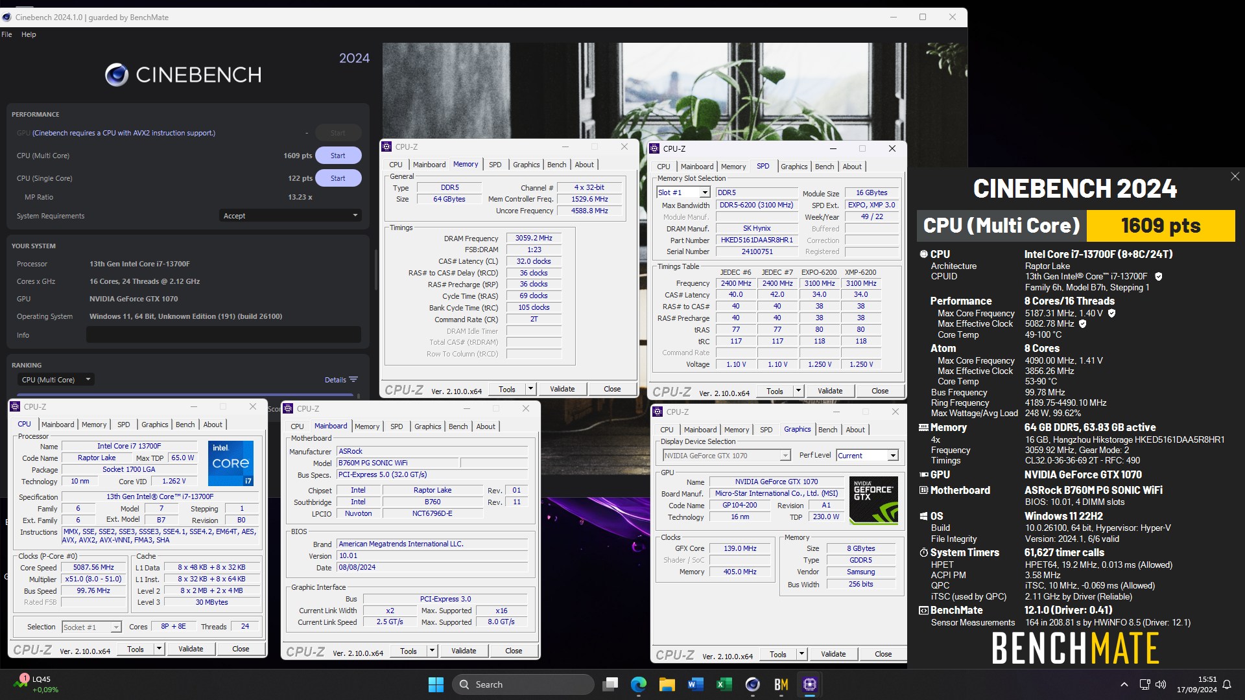Screen dimensions: 1245x700
Task: Open the Slot #1 memory slot dropdown in SPD window
Action: pyautogui.click(x=683, y=192)
